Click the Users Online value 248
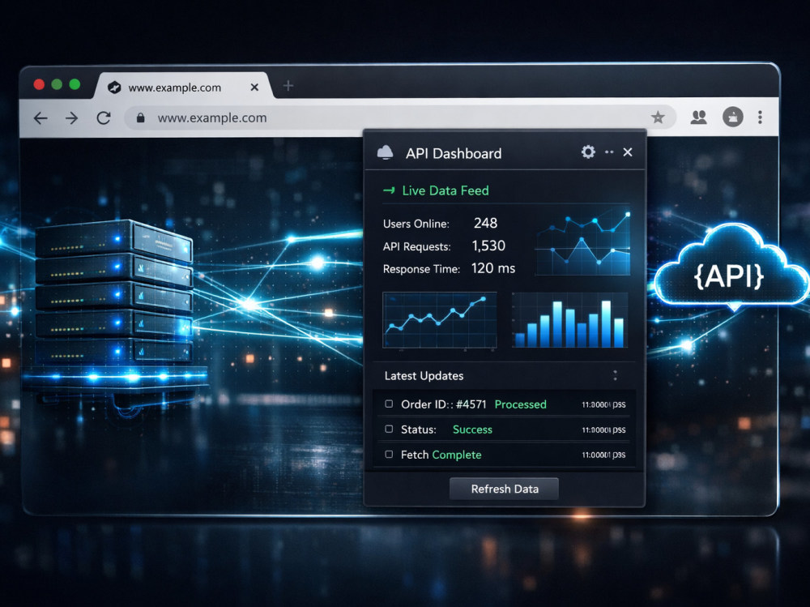This screenshot has height=607, width=810. click(485, 223)
